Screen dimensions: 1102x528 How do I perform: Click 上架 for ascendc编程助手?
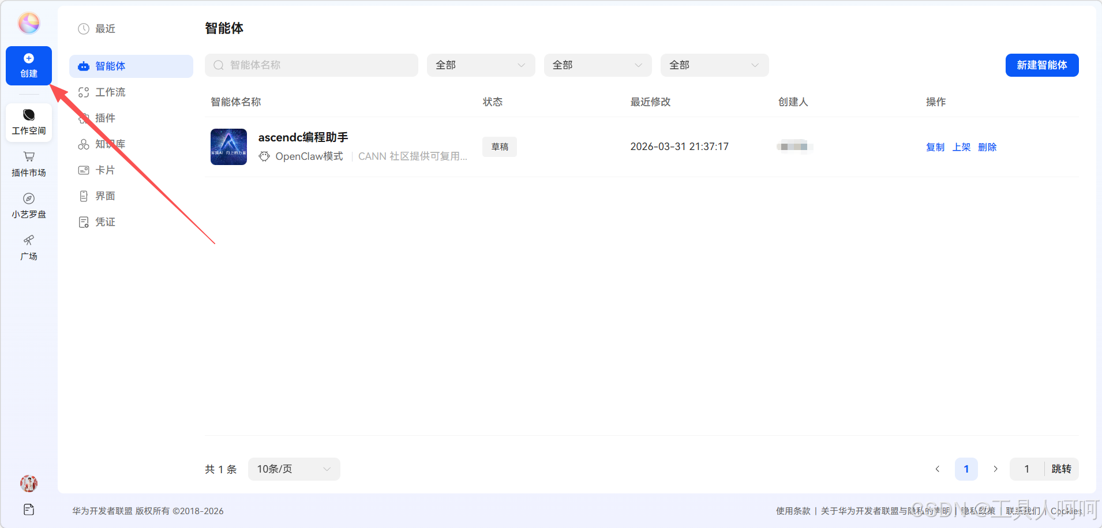[961, 147]
